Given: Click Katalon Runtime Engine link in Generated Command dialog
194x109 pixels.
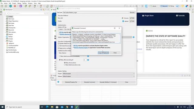Looking at the screenshot, I should [81, 48].
